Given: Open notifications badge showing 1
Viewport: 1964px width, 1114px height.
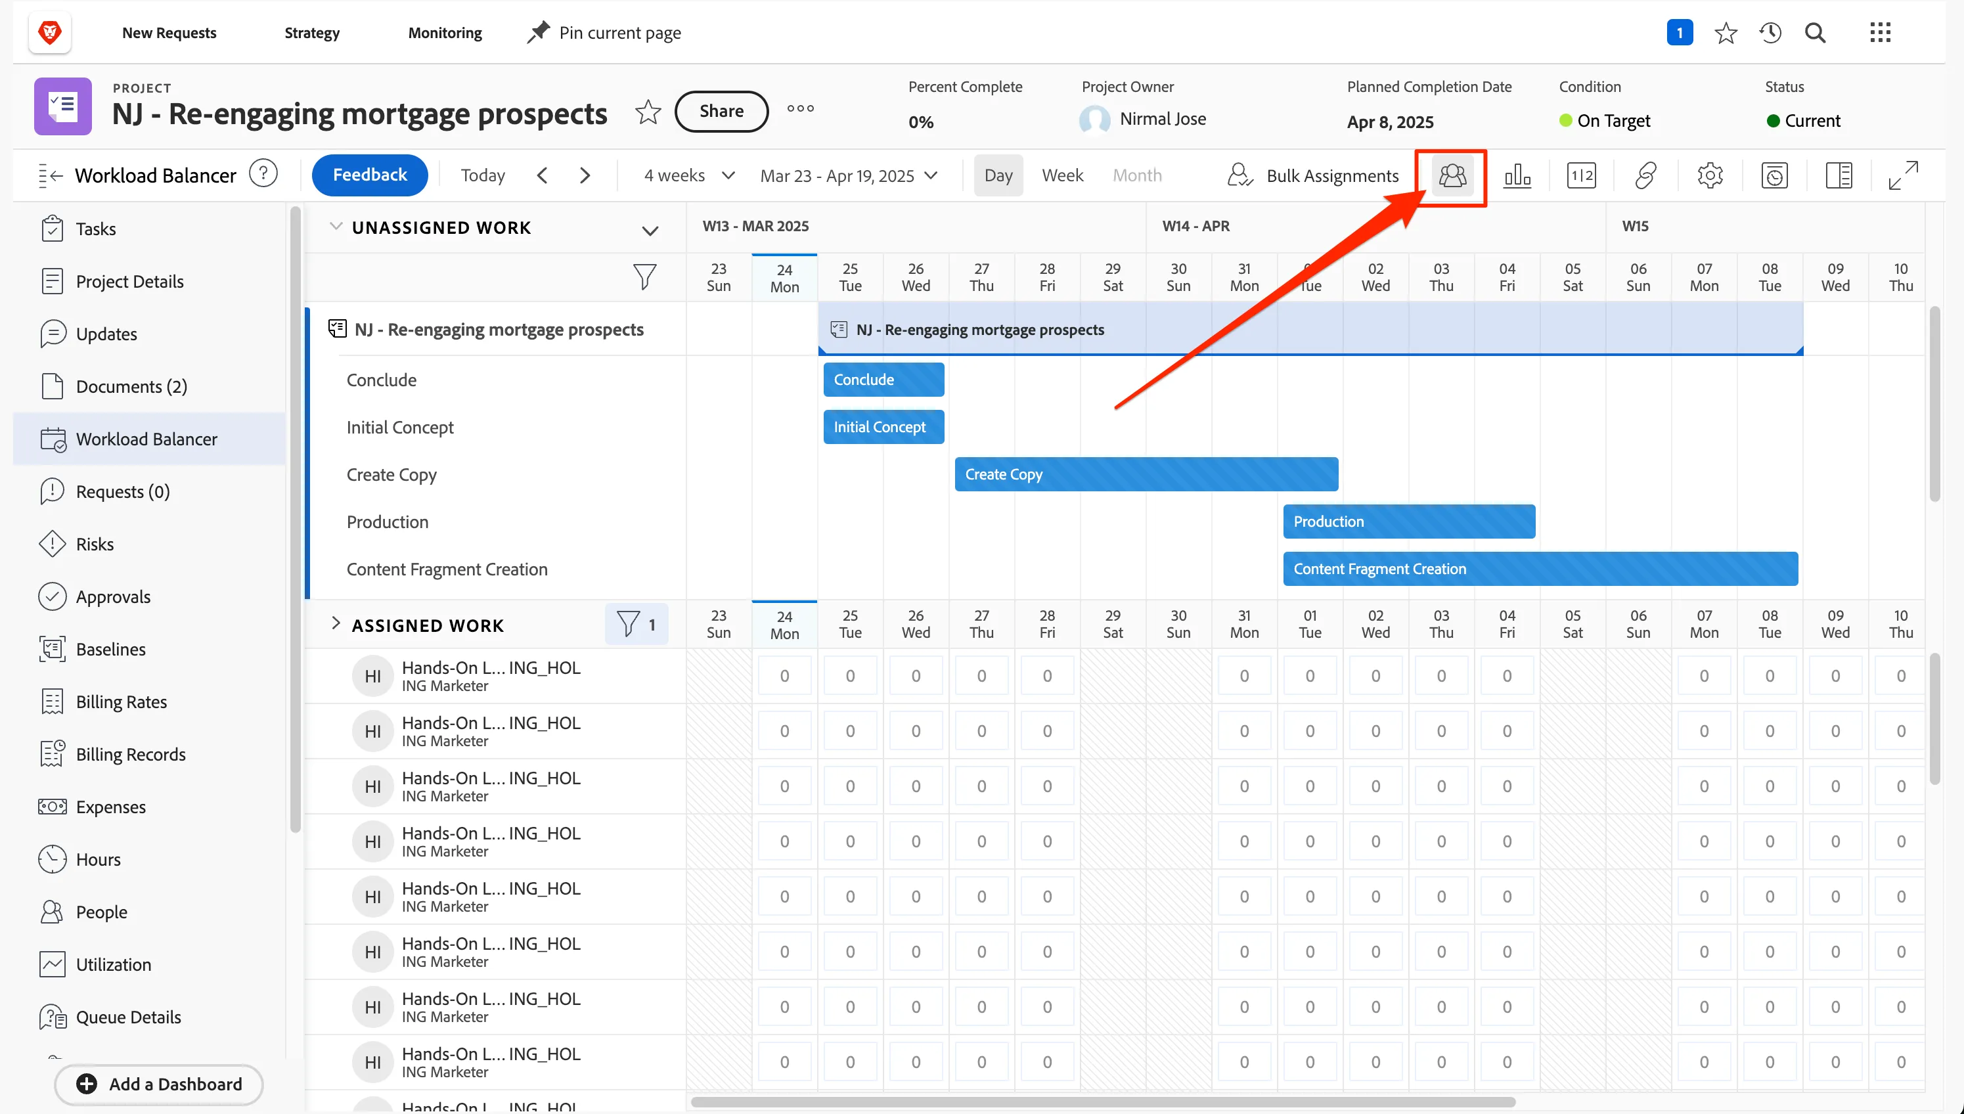Looking at the screenshot, I should pyautogui.click(x=1680, y=33).
